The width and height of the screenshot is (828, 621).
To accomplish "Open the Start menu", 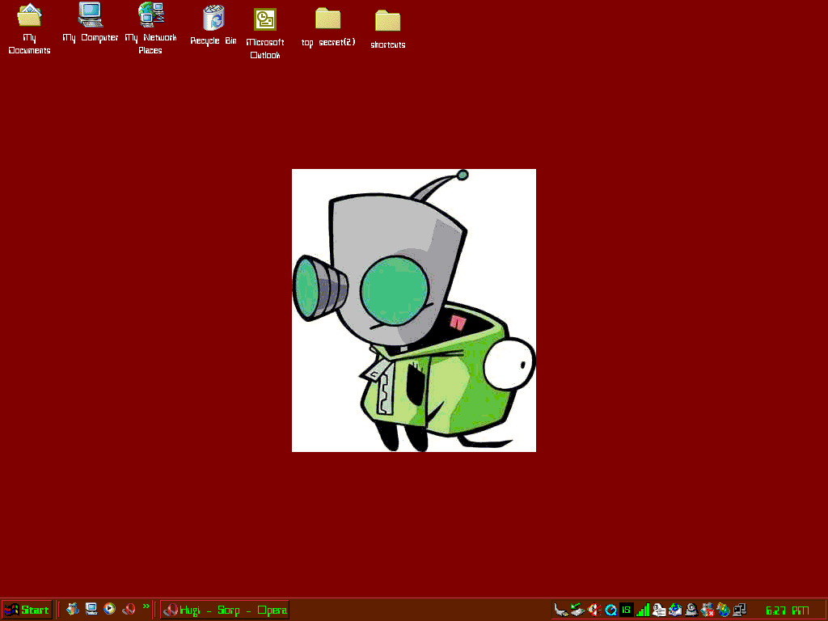I will 27,610.
